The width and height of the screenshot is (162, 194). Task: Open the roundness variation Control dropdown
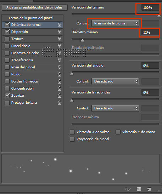click(115, 108)
